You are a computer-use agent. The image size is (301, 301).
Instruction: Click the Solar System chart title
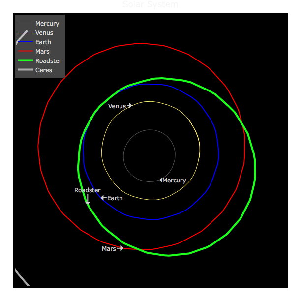tap(150, 4)
